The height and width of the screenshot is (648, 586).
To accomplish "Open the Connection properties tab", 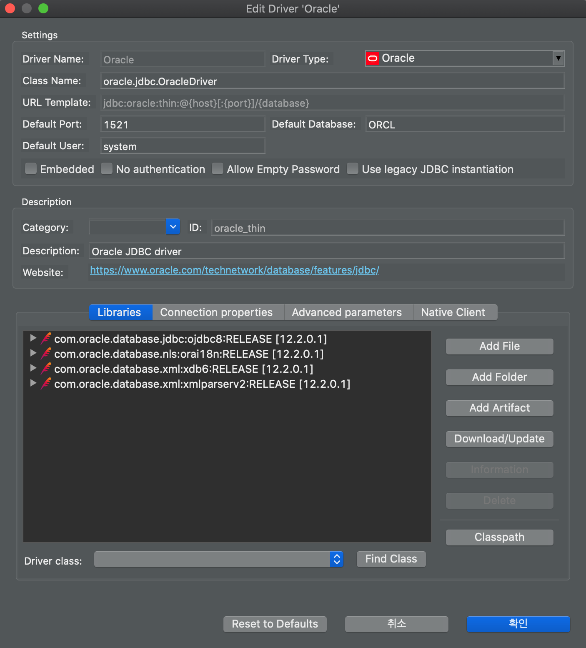I will tap(218, 312).
